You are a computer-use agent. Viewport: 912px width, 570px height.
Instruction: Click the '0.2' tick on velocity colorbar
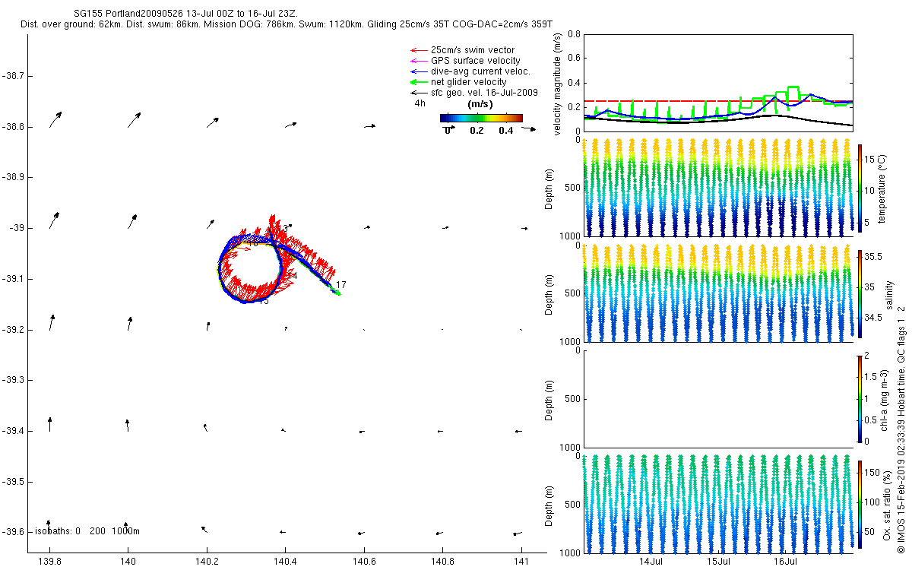pyautogui.click(x=477, y=130)
